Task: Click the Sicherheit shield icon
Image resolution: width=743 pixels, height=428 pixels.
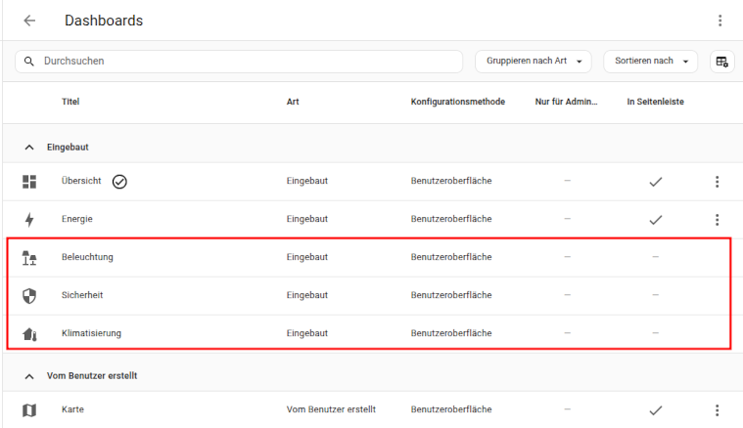Action: click(29, 296)
